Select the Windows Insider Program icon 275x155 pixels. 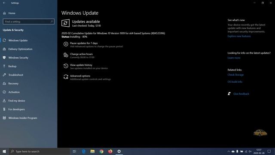click(x=4, y=118)
